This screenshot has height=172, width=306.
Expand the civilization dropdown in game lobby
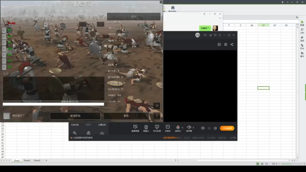(x=46, y=24)
